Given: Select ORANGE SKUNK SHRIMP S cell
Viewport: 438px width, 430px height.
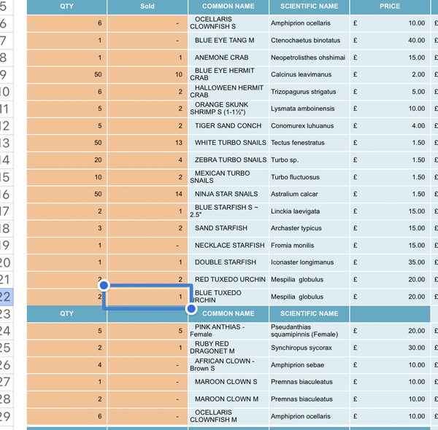Looking at the screenshot, I should coord(228,109).
